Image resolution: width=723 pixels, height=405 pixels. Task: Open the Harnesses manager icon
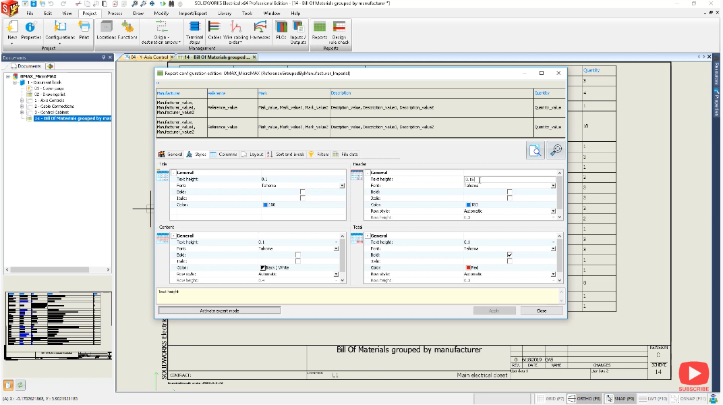(x=260, y=31)
